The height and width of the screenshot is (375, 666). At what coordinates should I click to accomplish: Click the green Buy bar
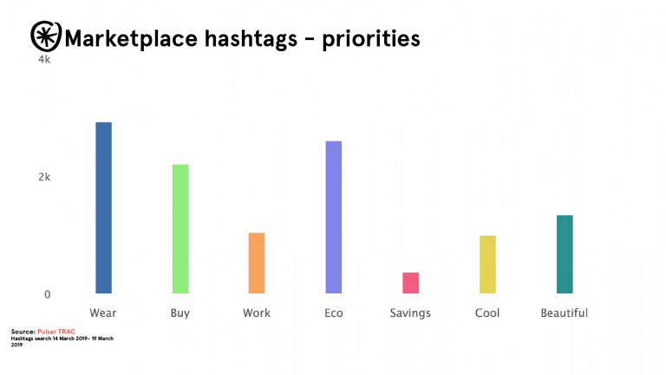click(x=180, y=228)
